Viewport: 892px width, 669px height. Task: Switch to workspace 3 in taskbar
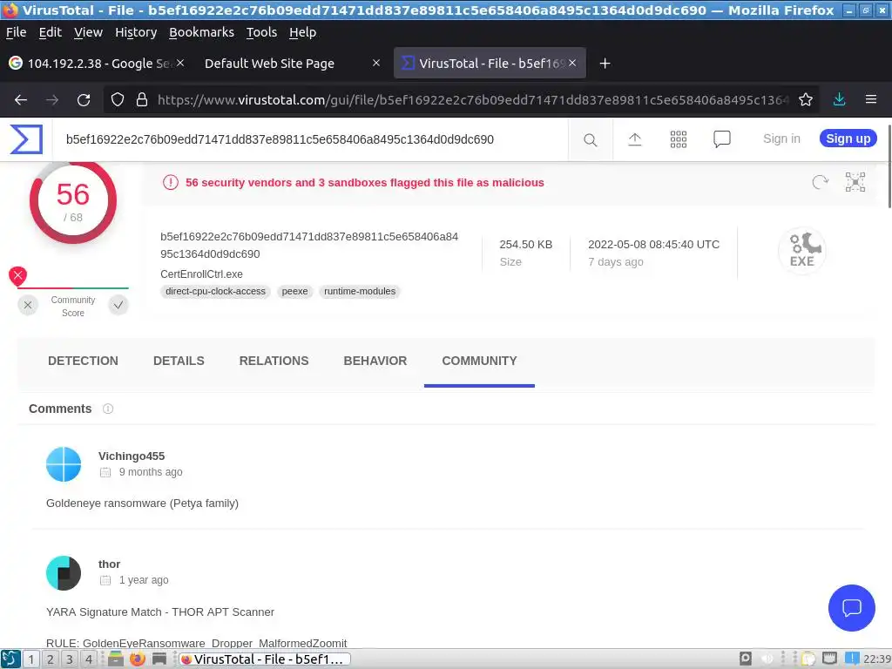(x=70, y=659)
